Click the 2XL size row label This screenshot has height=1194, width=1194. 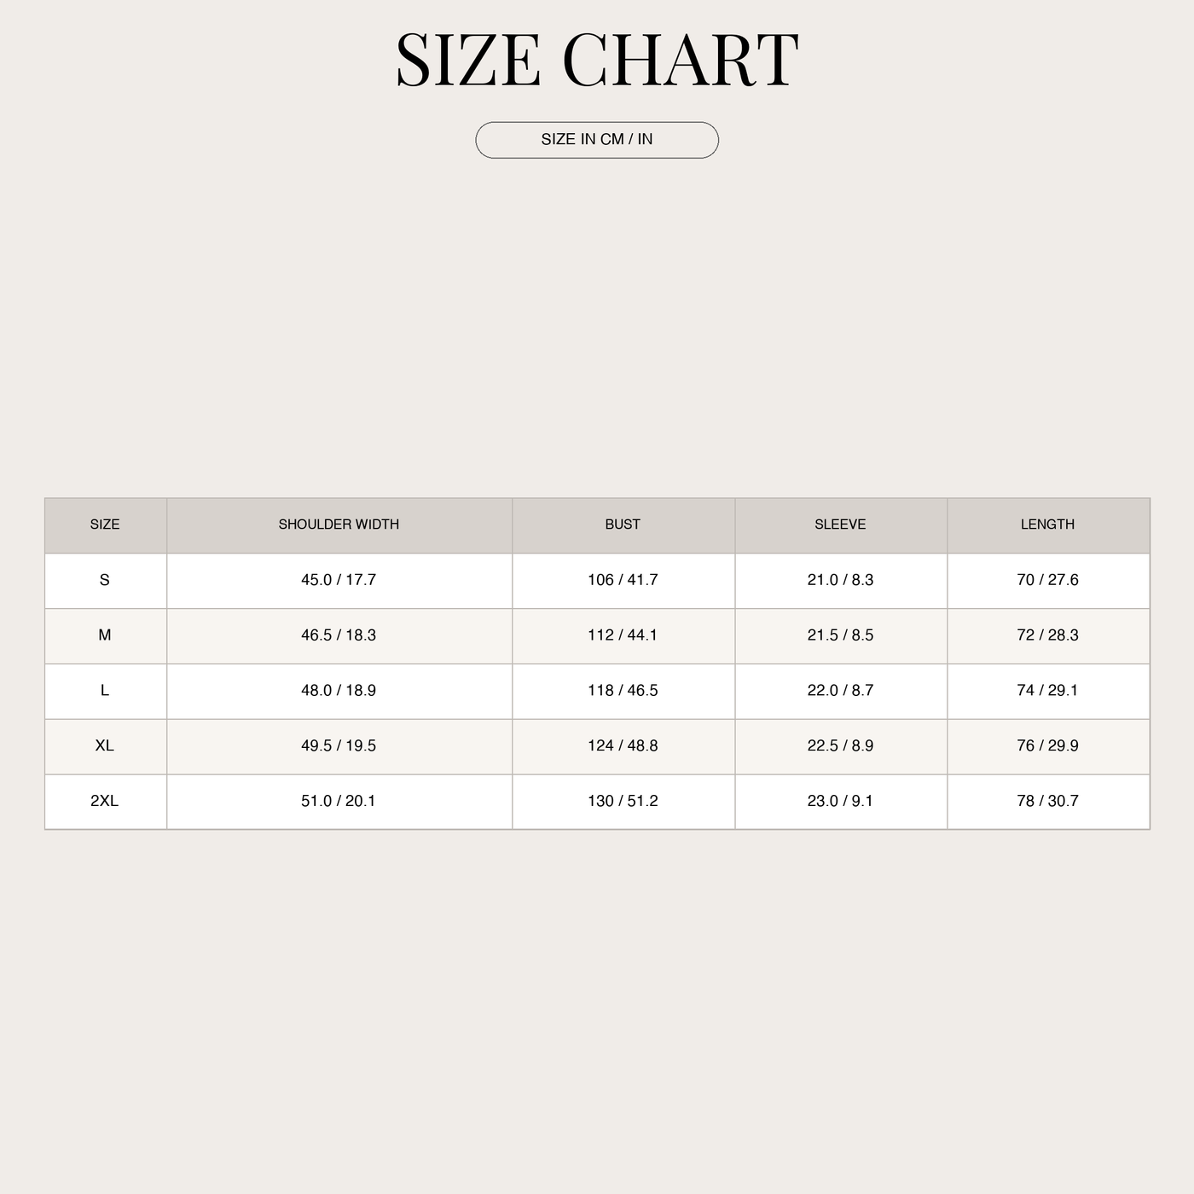tap(105, 802)
